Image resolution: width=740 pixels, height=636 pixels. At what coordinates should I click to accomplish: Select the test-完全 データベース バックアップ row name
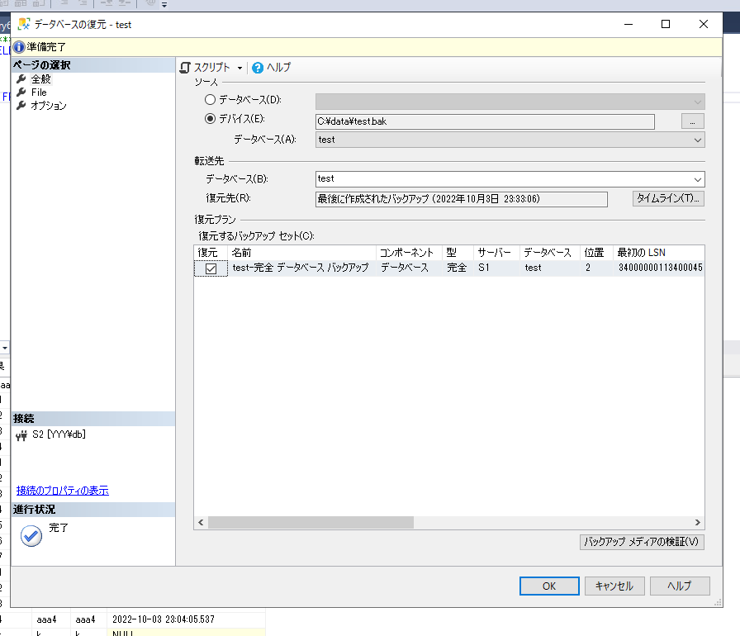tap(301, 268)
